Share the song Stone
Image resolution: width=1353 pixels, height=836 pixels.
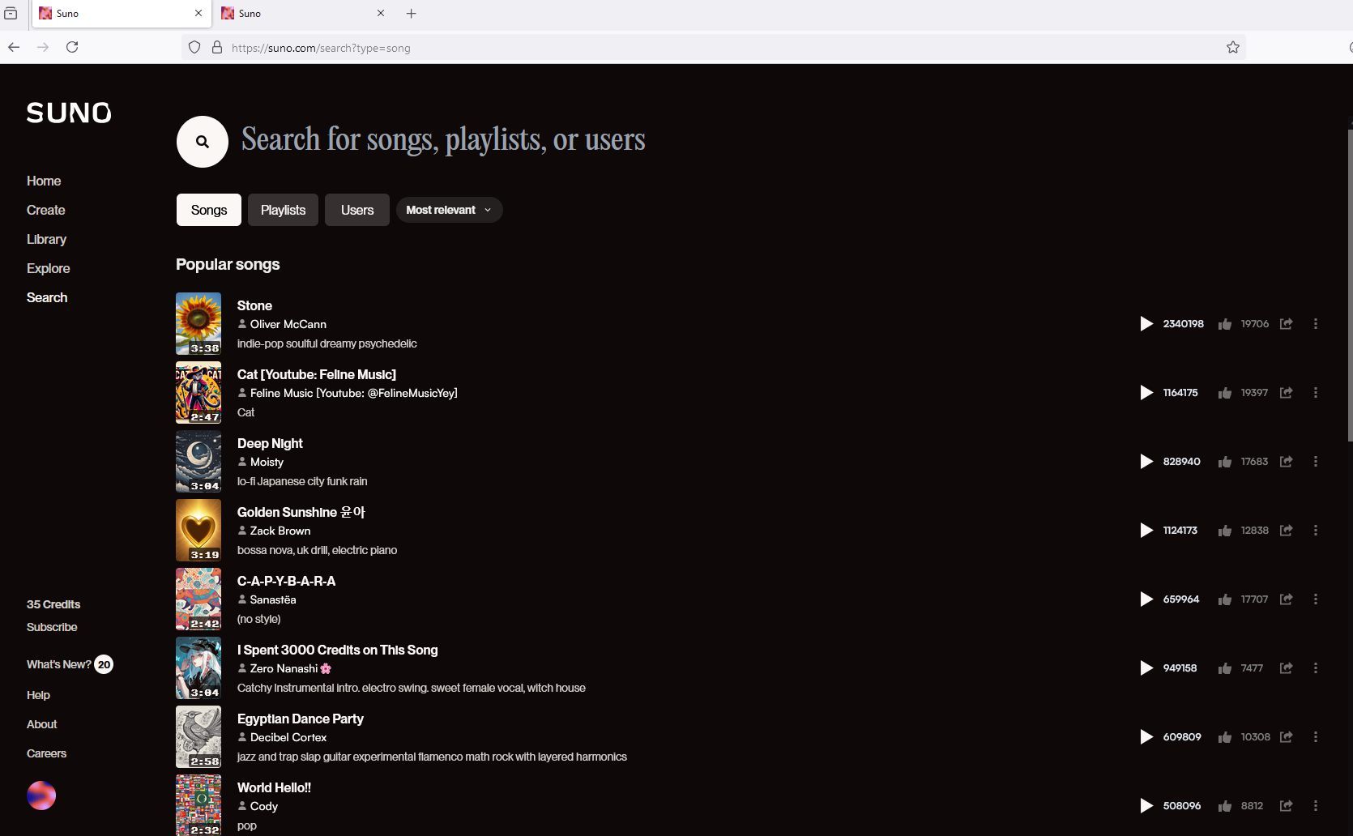coord(1286,324)
